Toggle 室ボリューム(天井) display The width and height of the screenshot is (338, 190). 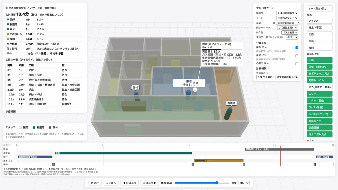point(319,73)
